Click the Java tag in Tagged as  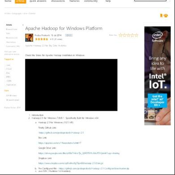pos(8,65)
